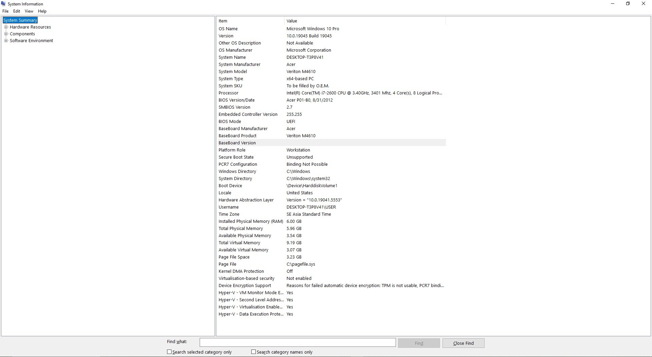Select Hardware Resources tree item label
Screen dimensions: 652x357
tap(30, 27)
